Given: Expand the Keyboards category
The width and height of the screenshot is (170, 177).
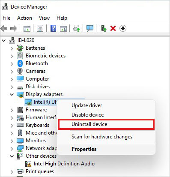Looking at the screenshot, I should (12, 126).
